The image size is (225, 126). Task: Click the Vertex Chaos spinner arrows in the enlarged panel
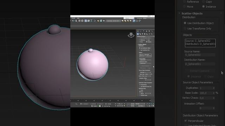(214, 98)
